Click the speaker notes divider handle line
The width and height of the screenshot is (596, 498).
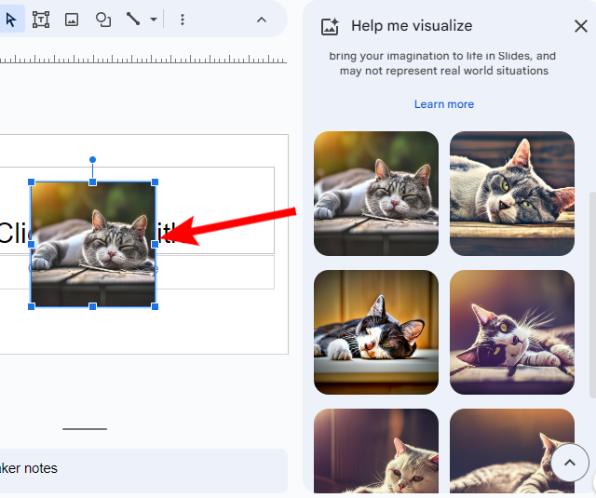click(85, 429)
